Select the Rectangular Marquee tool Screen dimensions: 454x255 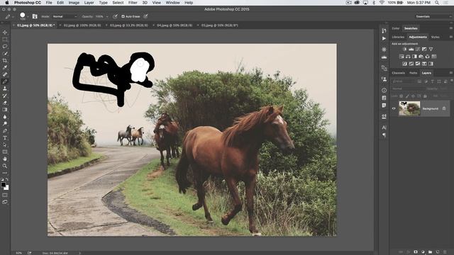tap(5, 40)
